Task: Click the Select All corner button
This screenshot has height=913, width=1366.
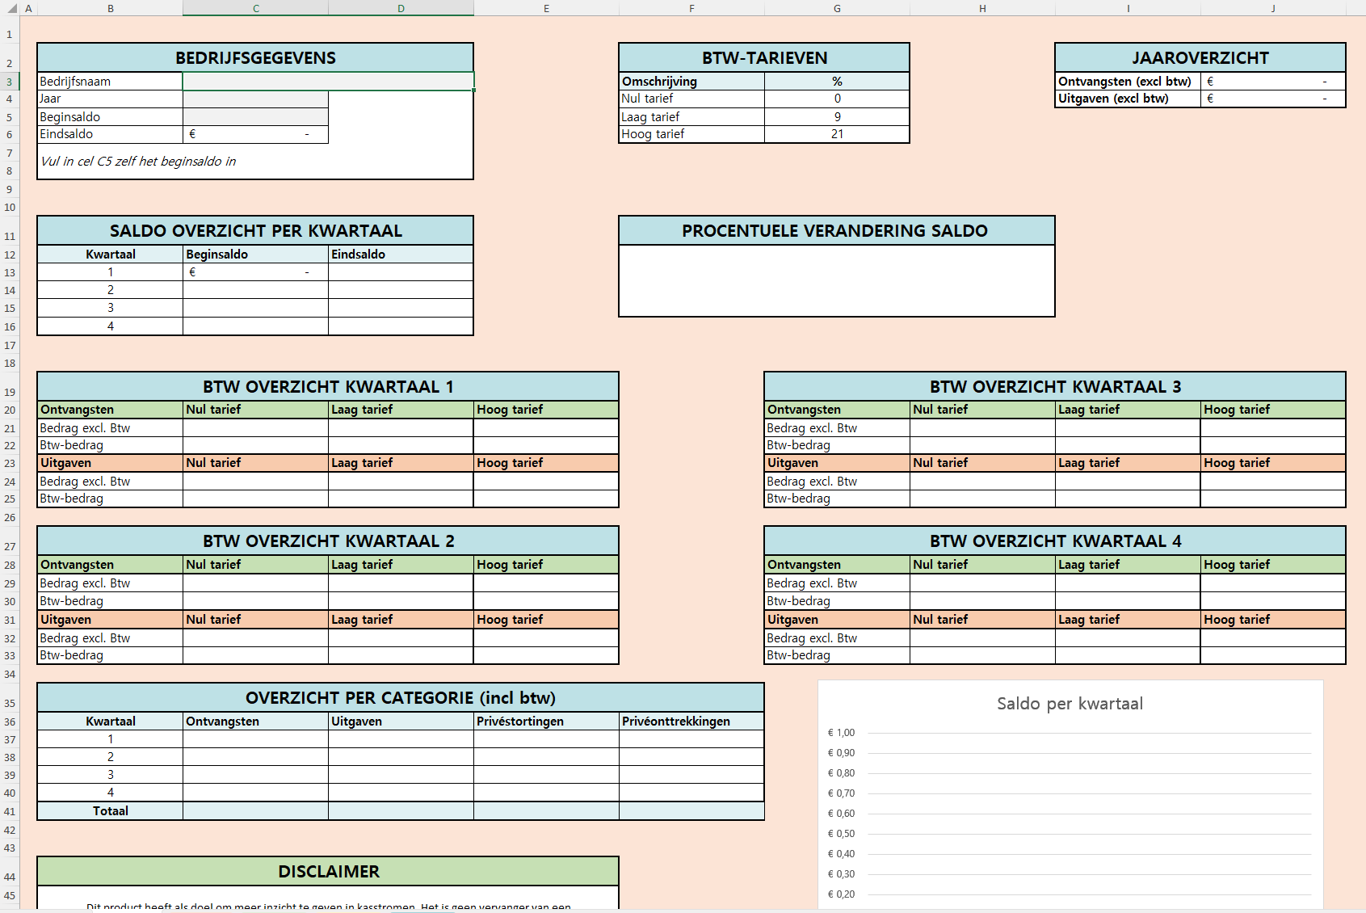Action: click(10, 8)
